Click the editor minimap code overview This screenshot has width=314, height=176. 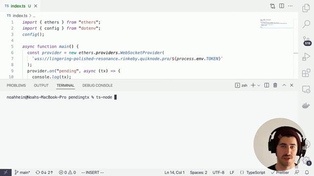pyautogui.click(x=276, y=23)
